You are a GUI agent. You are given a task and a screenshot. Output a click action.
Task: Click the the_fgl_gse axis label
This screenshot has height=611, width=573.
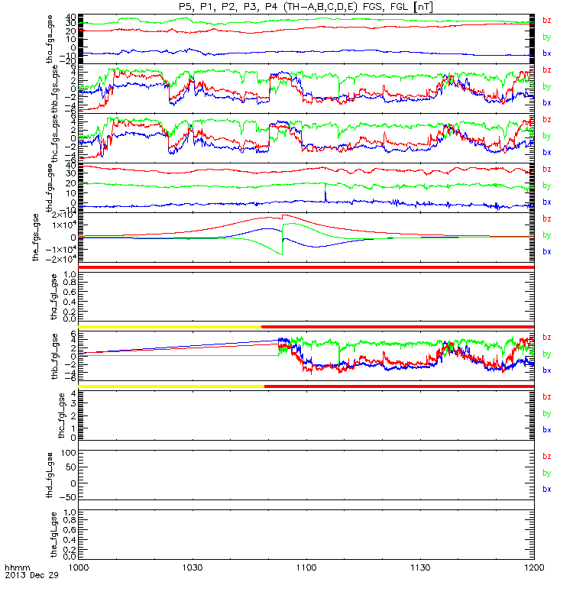click(54, 535)
